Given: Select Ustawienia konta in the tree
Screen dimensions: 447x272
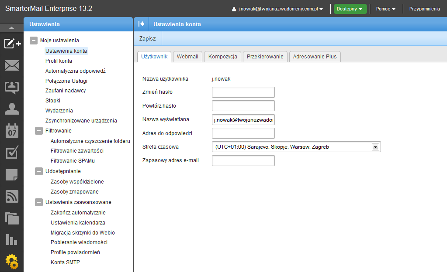Looking at the screenshot, I should 66,51.
